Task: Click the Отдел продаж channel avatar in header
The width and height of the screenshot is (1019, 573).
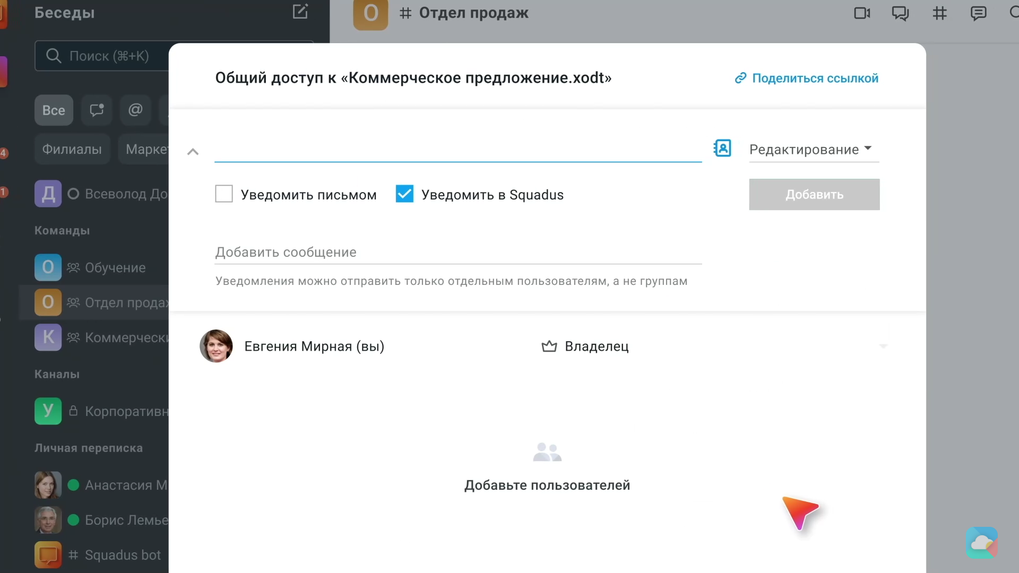Action: (x=370, y=14)
